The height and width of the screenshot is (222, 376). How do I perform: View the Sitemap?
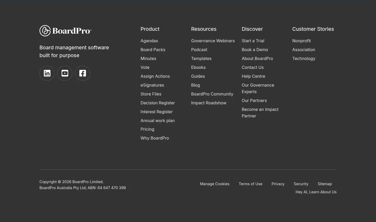coord(325,184)
